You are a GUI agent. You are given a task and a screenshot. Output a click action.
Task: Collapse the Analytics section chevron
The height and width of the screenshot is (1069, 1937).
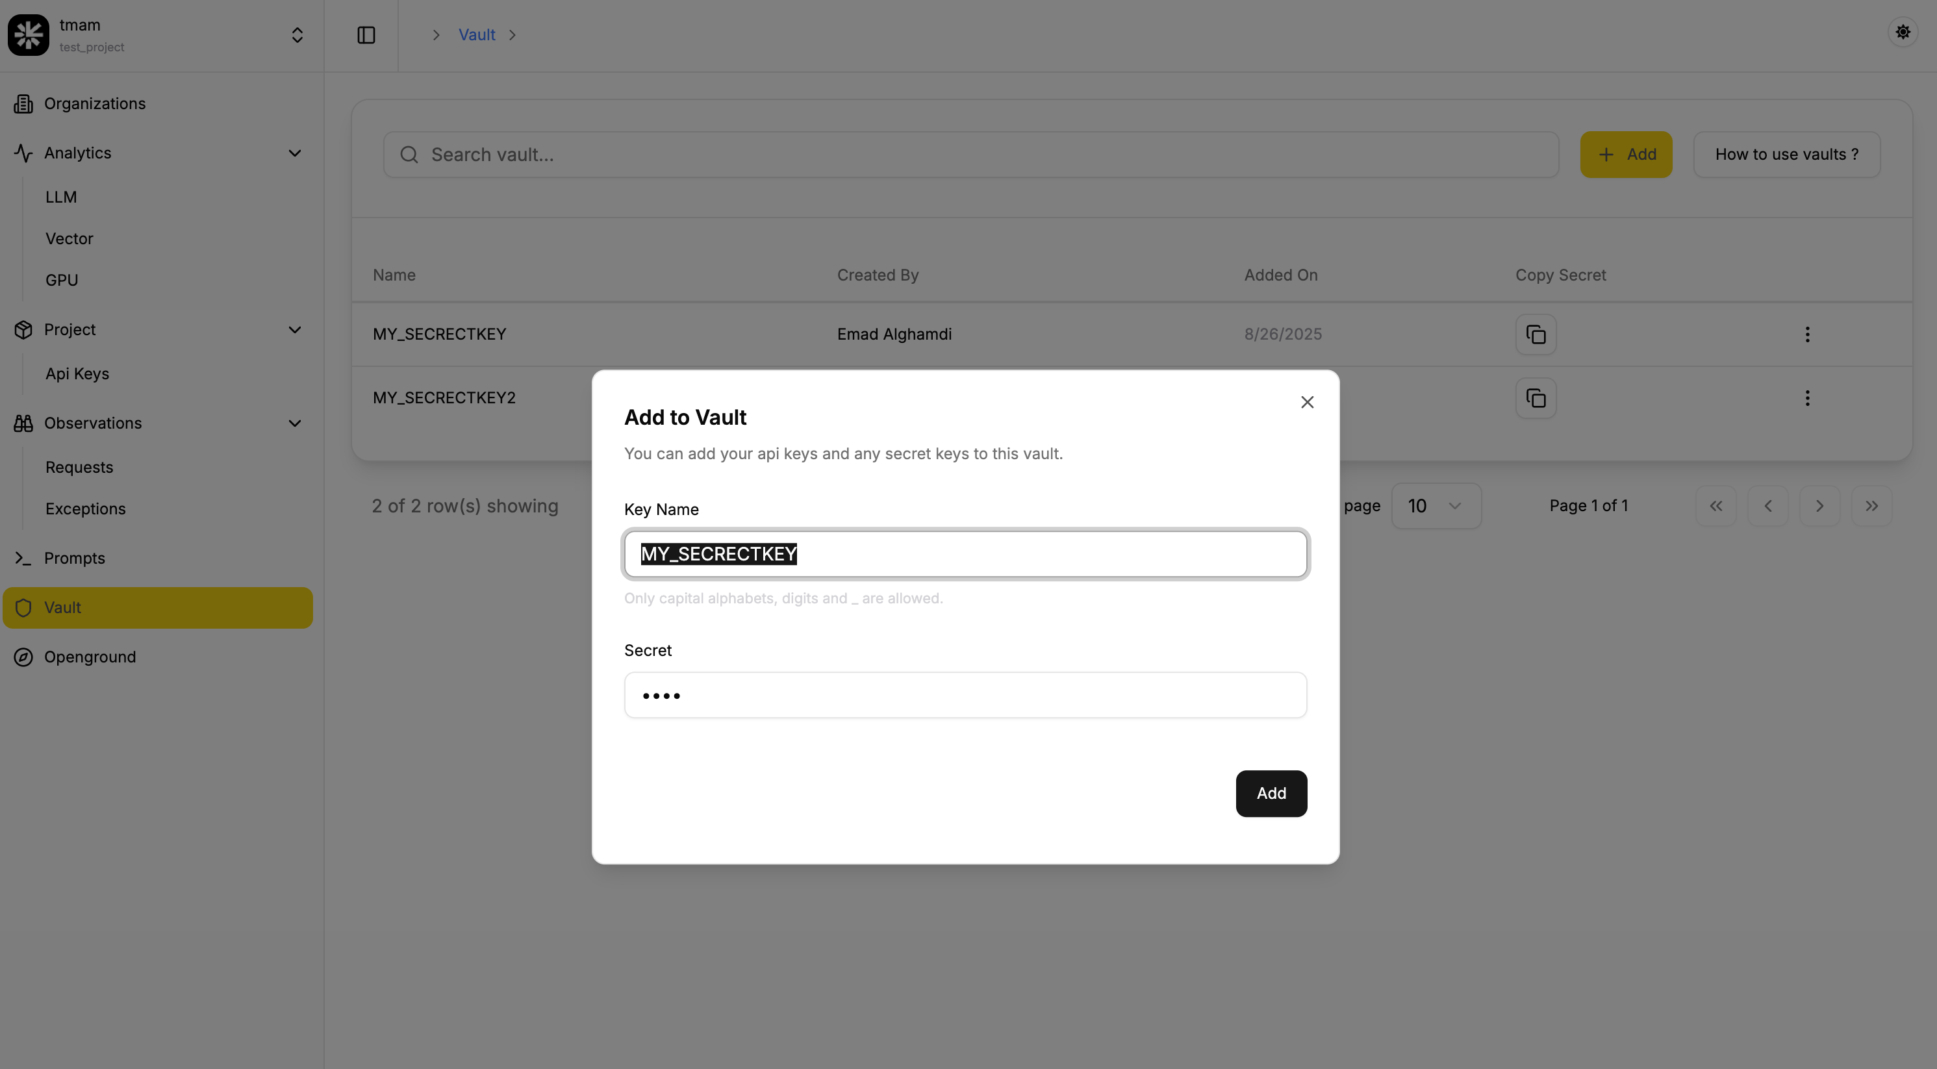coord(295,153)
